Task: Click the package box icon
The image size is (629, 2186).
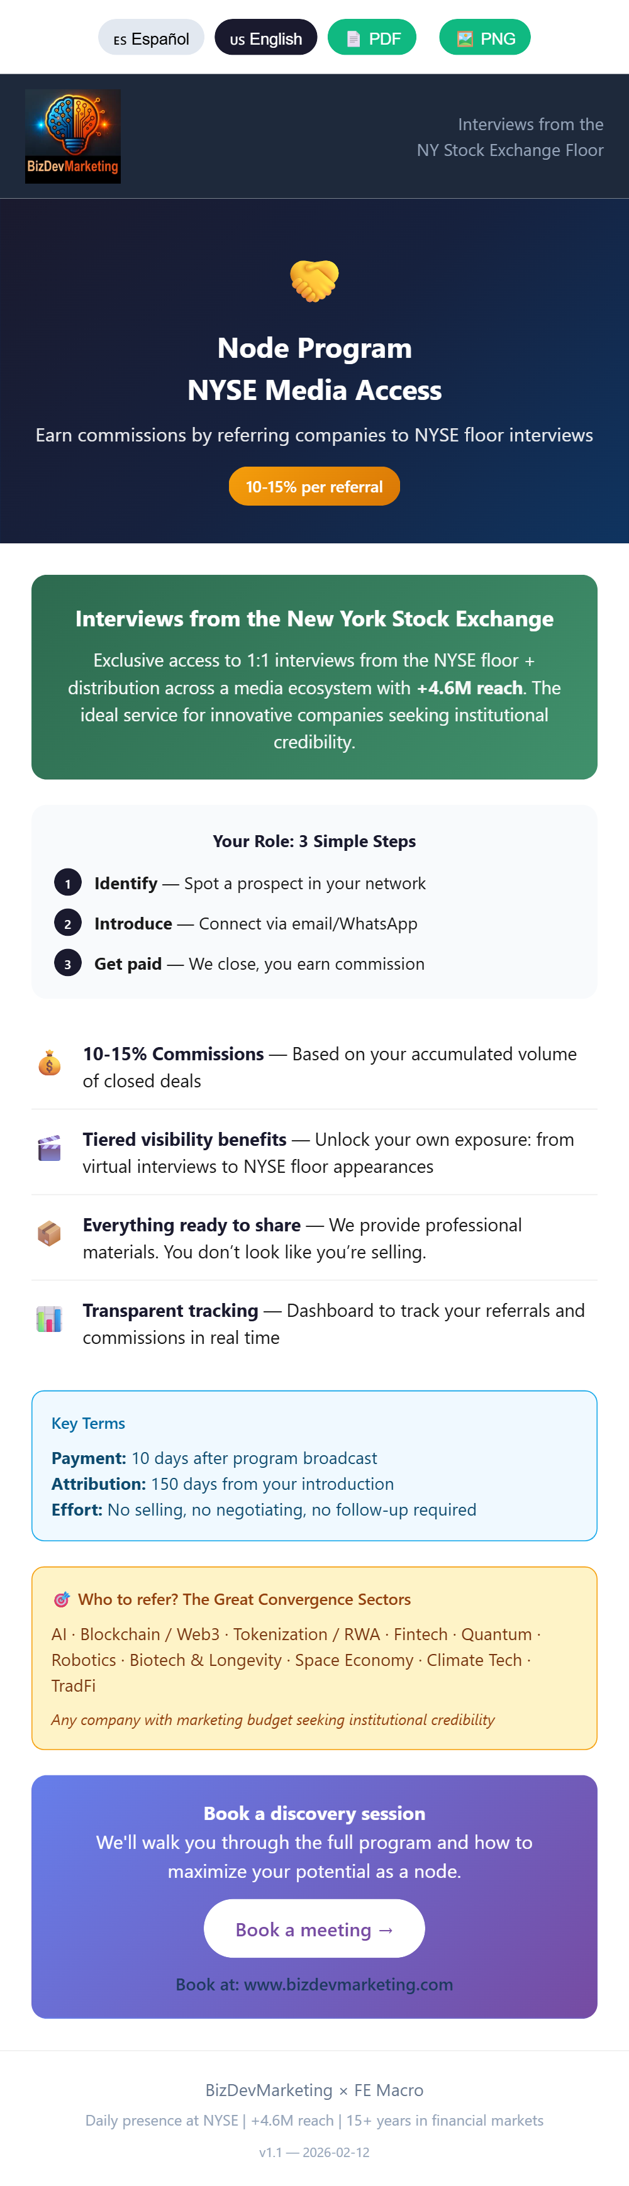Action: click(49, 1233)
